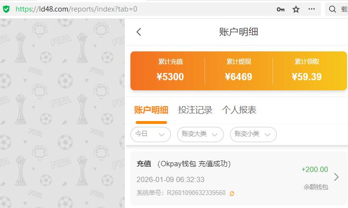Go back using the left arrow icon
Screen dimensions: 348x208
pos(139,32)
